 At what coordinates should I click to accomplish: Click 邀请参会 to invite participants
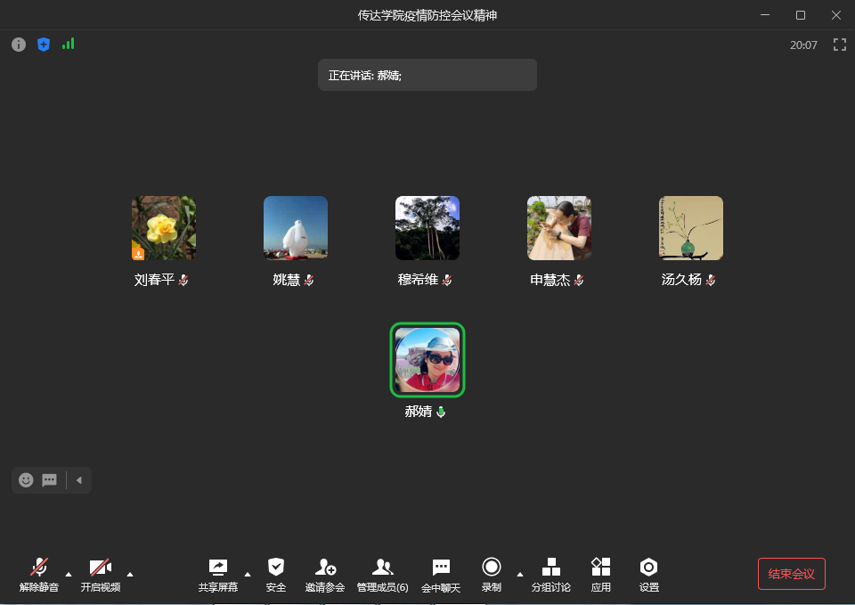(x=325, y=575)
